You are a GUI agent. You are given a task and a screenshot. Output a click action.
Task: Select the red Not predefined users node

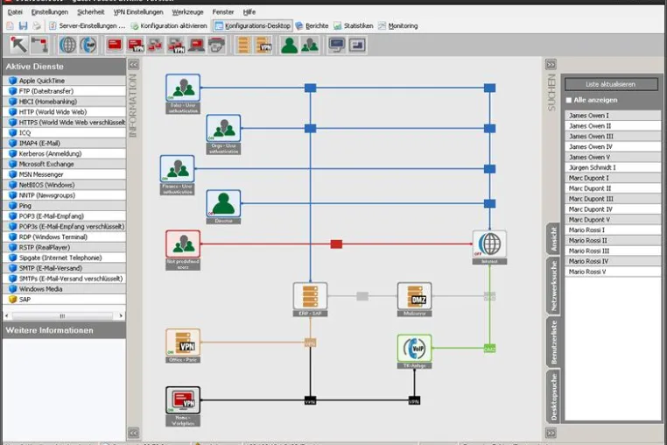[x=183, y=244]
